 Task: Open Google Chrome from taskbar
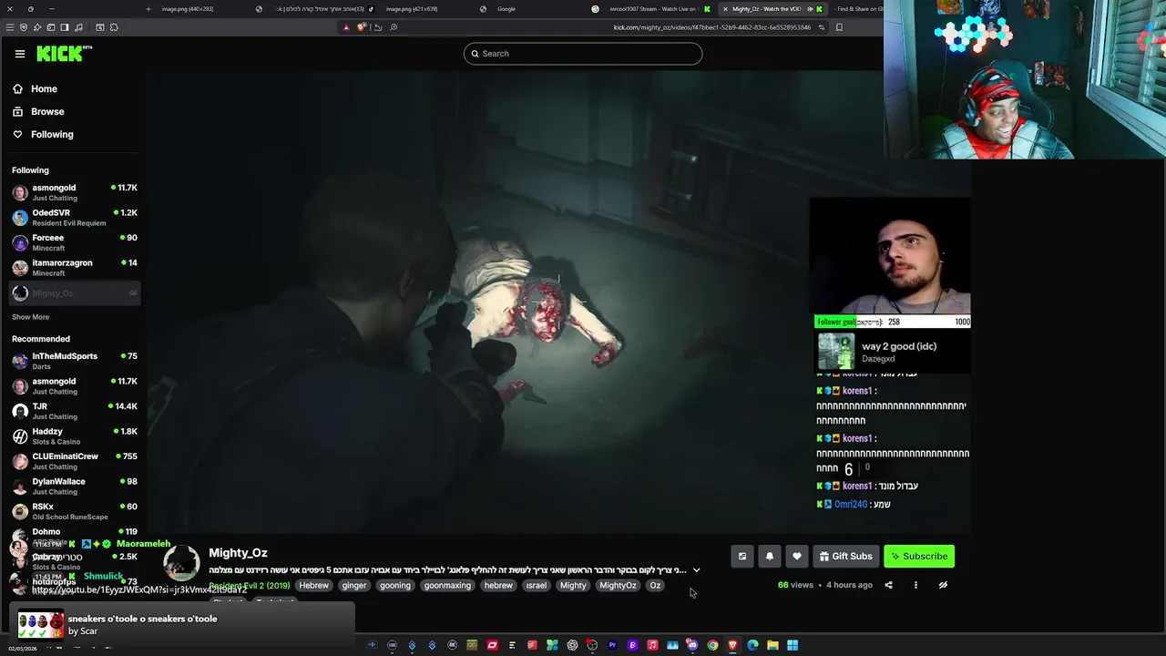pos(712,645)
